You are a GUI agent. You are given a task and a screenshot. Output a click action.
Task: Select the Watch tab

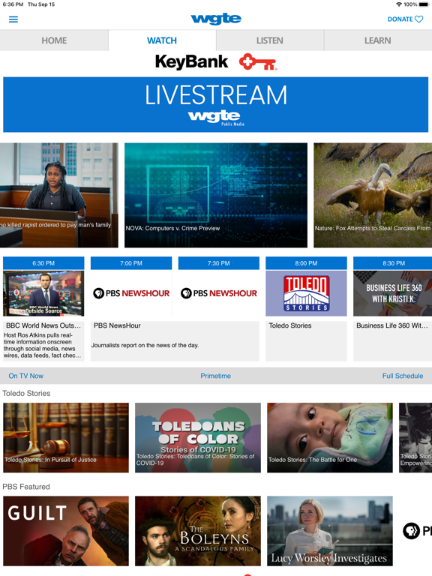coord(162,40)
